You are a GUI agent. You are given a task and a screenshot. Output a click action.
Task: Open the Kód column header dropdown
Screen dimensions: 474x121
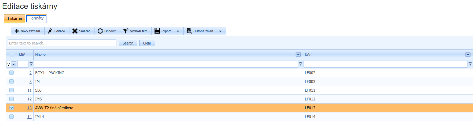point(468,54)
